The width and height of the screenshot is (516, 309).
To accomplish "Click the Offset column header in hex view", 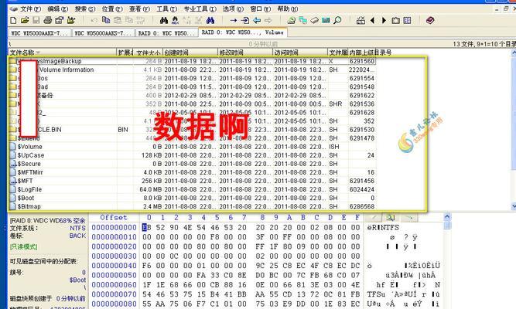I will point(114,217).
